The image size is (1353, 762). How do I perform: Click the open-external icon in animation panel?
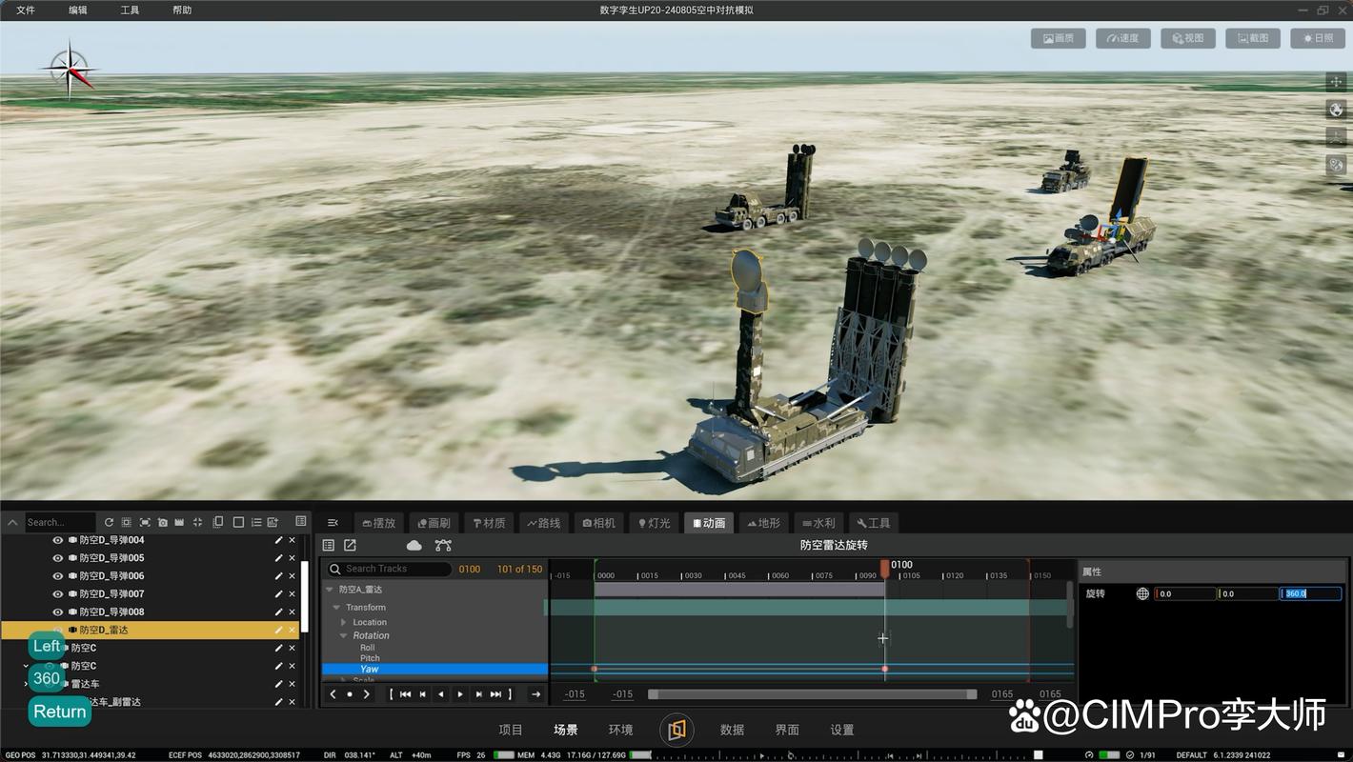click(x=350, y=545)
